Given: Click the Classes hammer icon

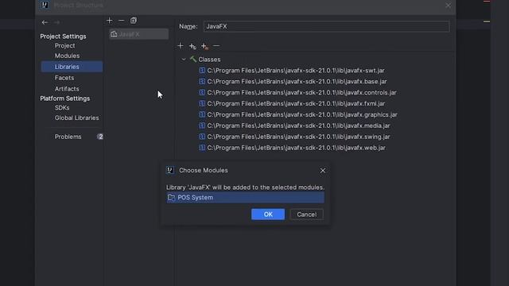Looking at the screenshot, I should click(193, 59).
